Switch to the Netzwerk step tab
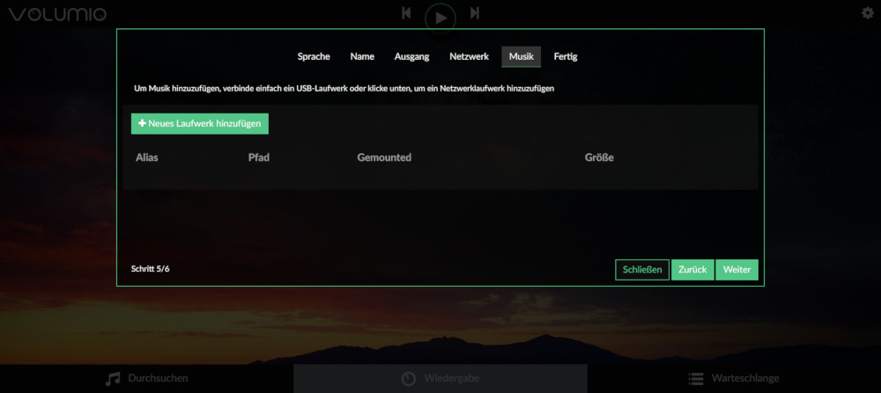The width and height of the screenshot is (881, 393). 470,56
